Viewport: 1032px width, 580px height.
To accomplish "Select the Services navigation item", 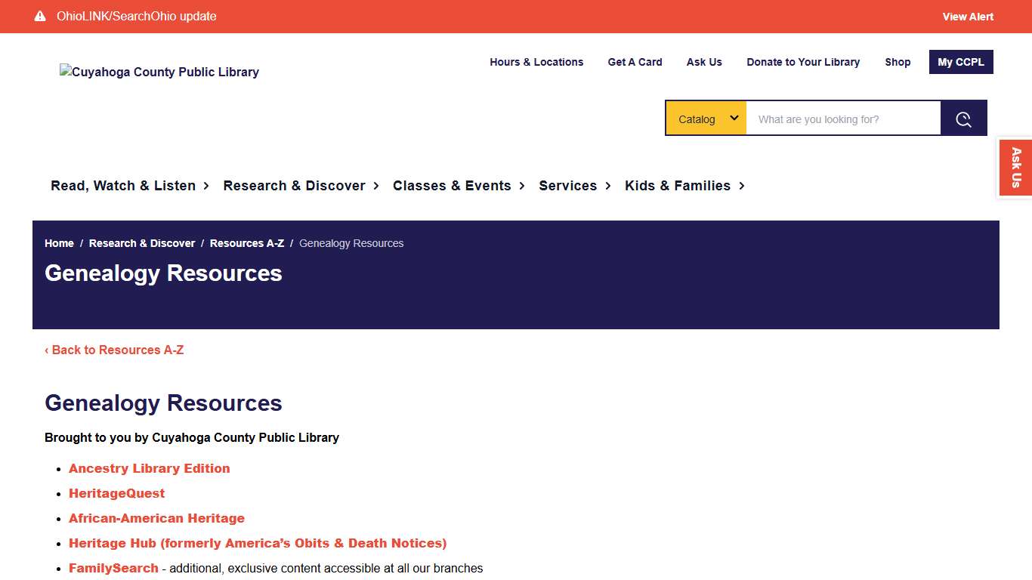I will tap(568, 185).
